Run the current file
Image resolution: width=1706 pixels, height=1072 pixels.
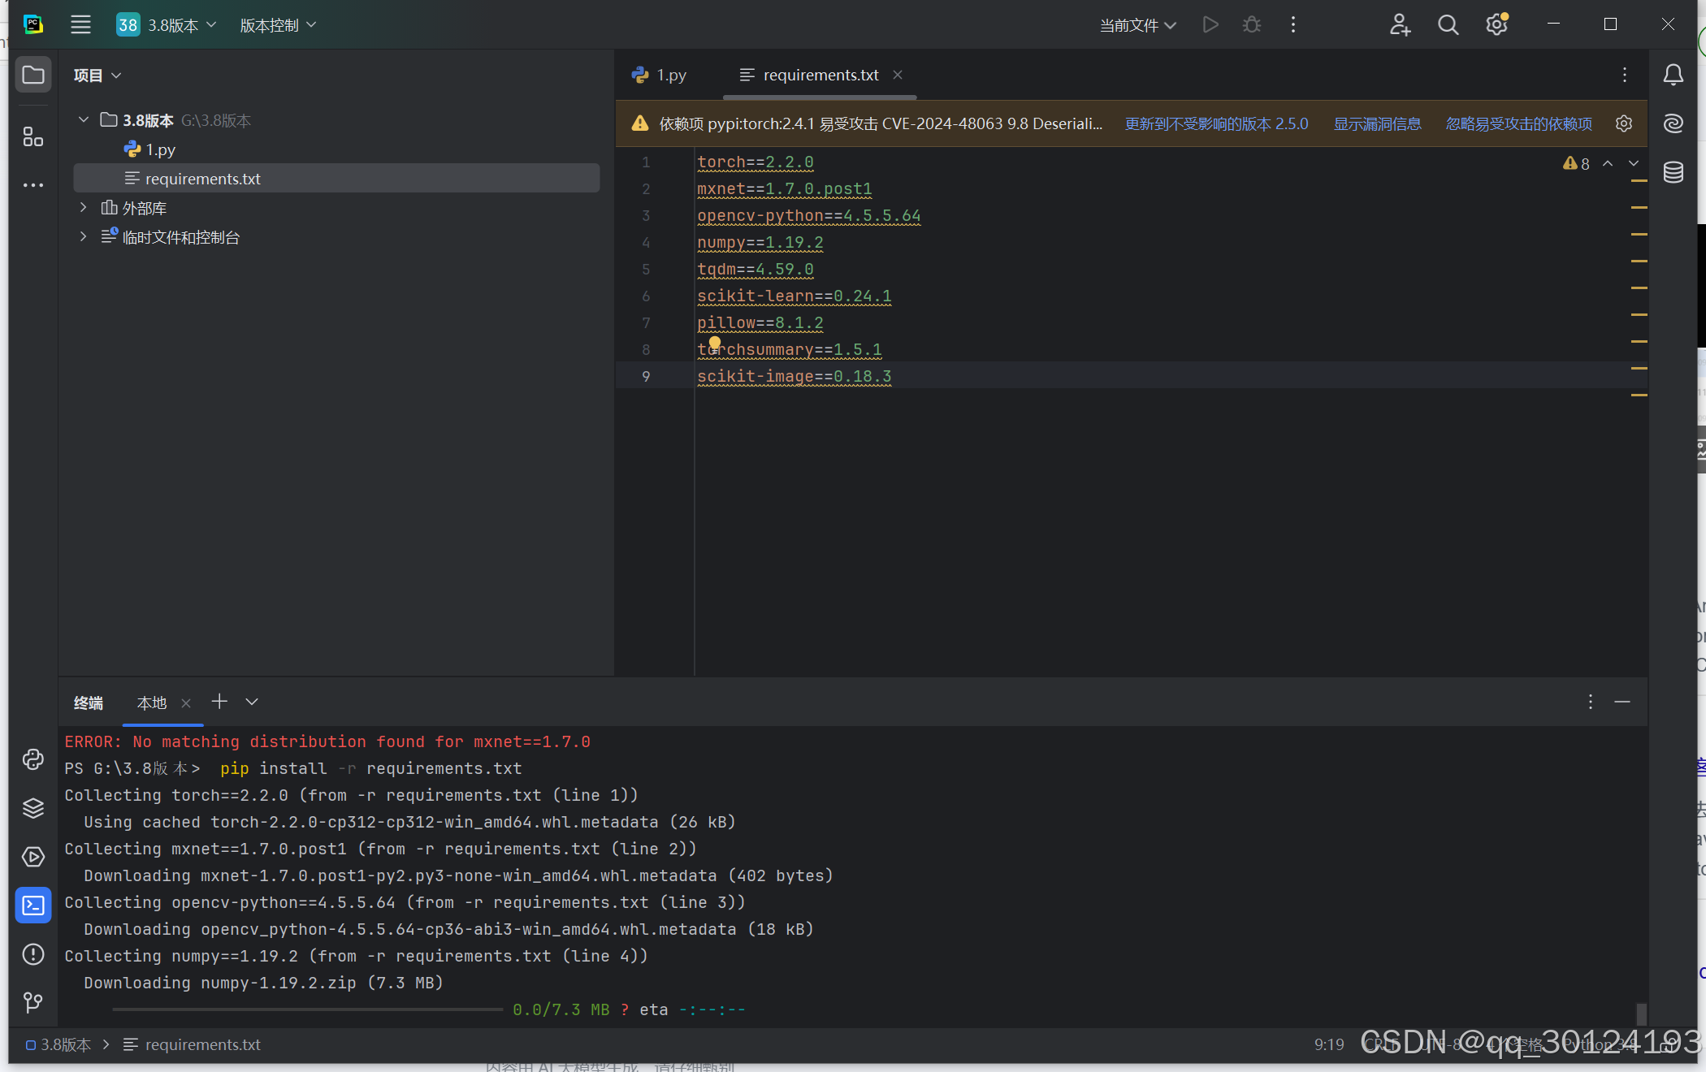coord(1210,24)
